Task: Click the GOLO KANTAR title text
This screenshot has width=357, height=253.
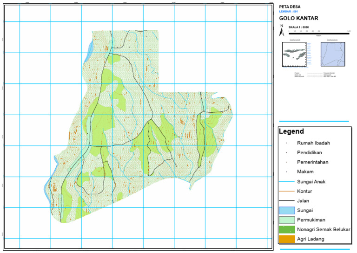Action: pyautogui.click(x=298, y=18)
